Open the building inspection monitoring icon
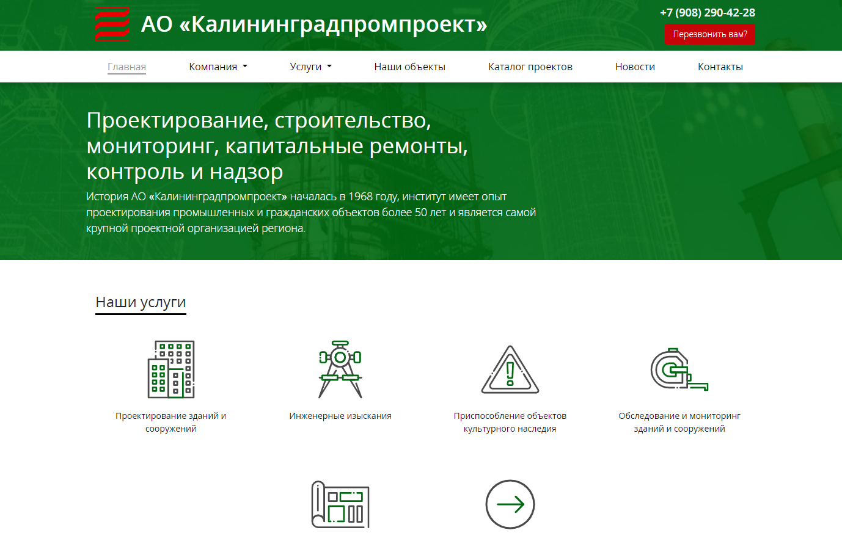This screenshot has width=842, height=541. point(679,369)
